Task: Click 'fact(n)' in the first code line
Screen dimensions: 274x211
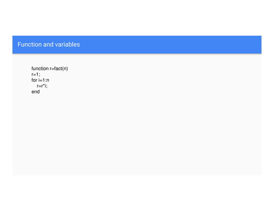Action: pos(61,68)
